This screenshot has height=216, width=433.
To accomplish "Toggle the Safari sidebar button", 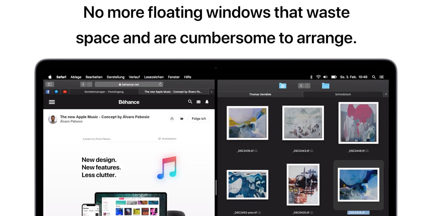I will click(50, 84).
